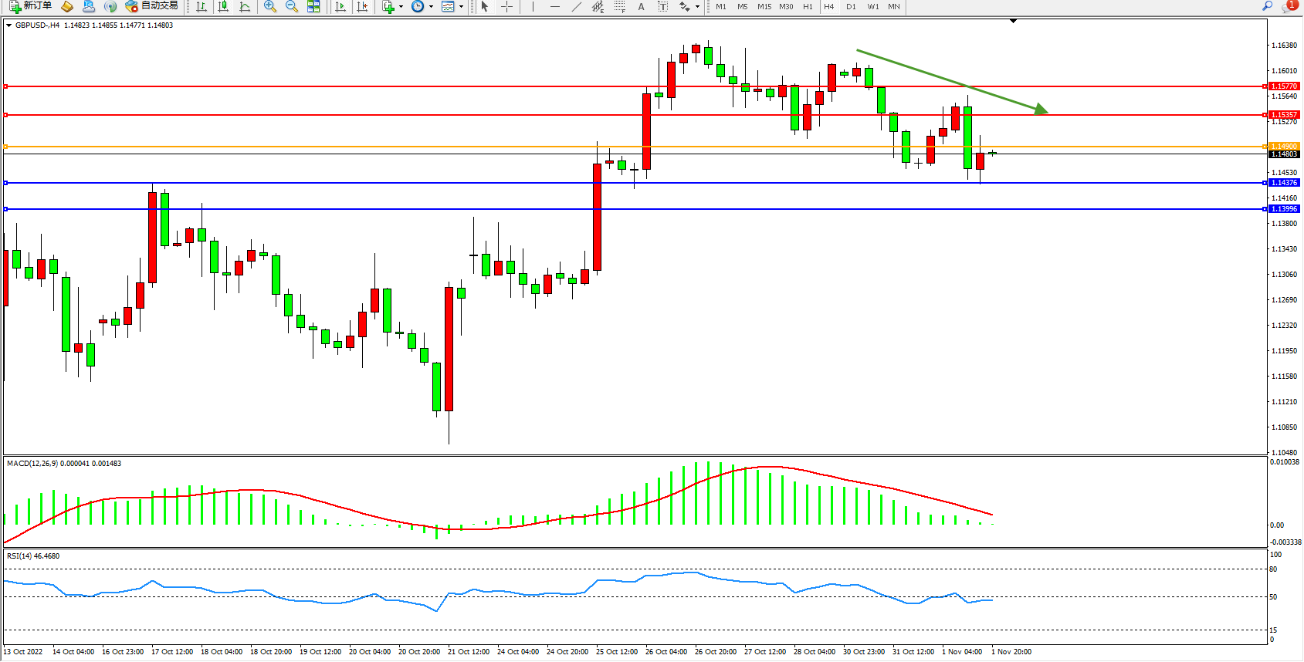Switch chart to candlestick mode
The width and height of the screenshot is (1304, 662).
click(x=223, y=6)
